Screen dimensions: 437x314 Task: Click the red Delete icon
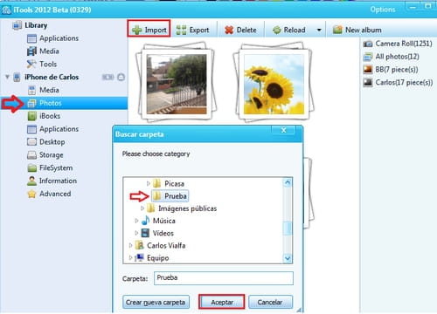[229, 30]
